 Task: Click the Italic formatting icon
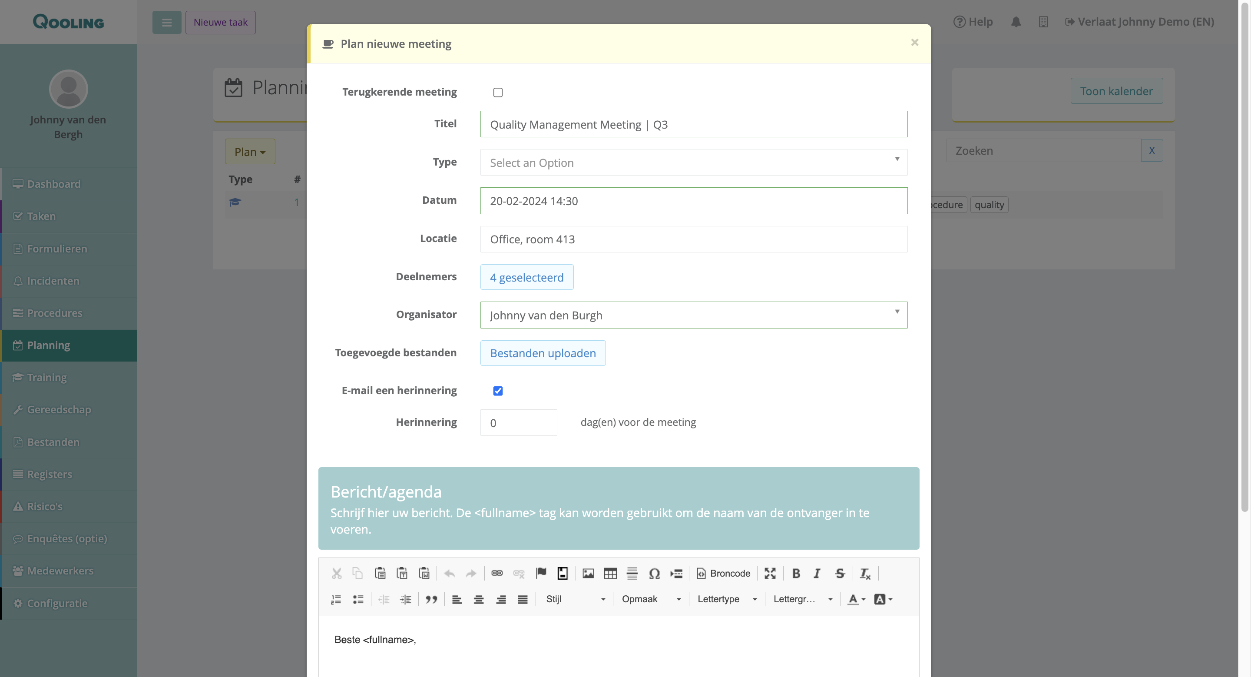817,574
